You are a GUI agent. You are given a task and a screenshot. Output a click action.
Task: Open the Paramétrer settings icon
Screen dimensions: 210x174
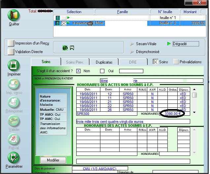(x=14, y=158)
